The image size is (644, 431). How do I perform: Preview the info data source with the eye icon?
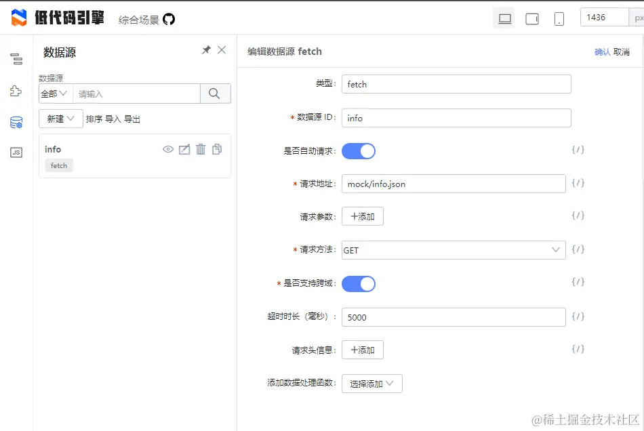click(x=168, y=149)
